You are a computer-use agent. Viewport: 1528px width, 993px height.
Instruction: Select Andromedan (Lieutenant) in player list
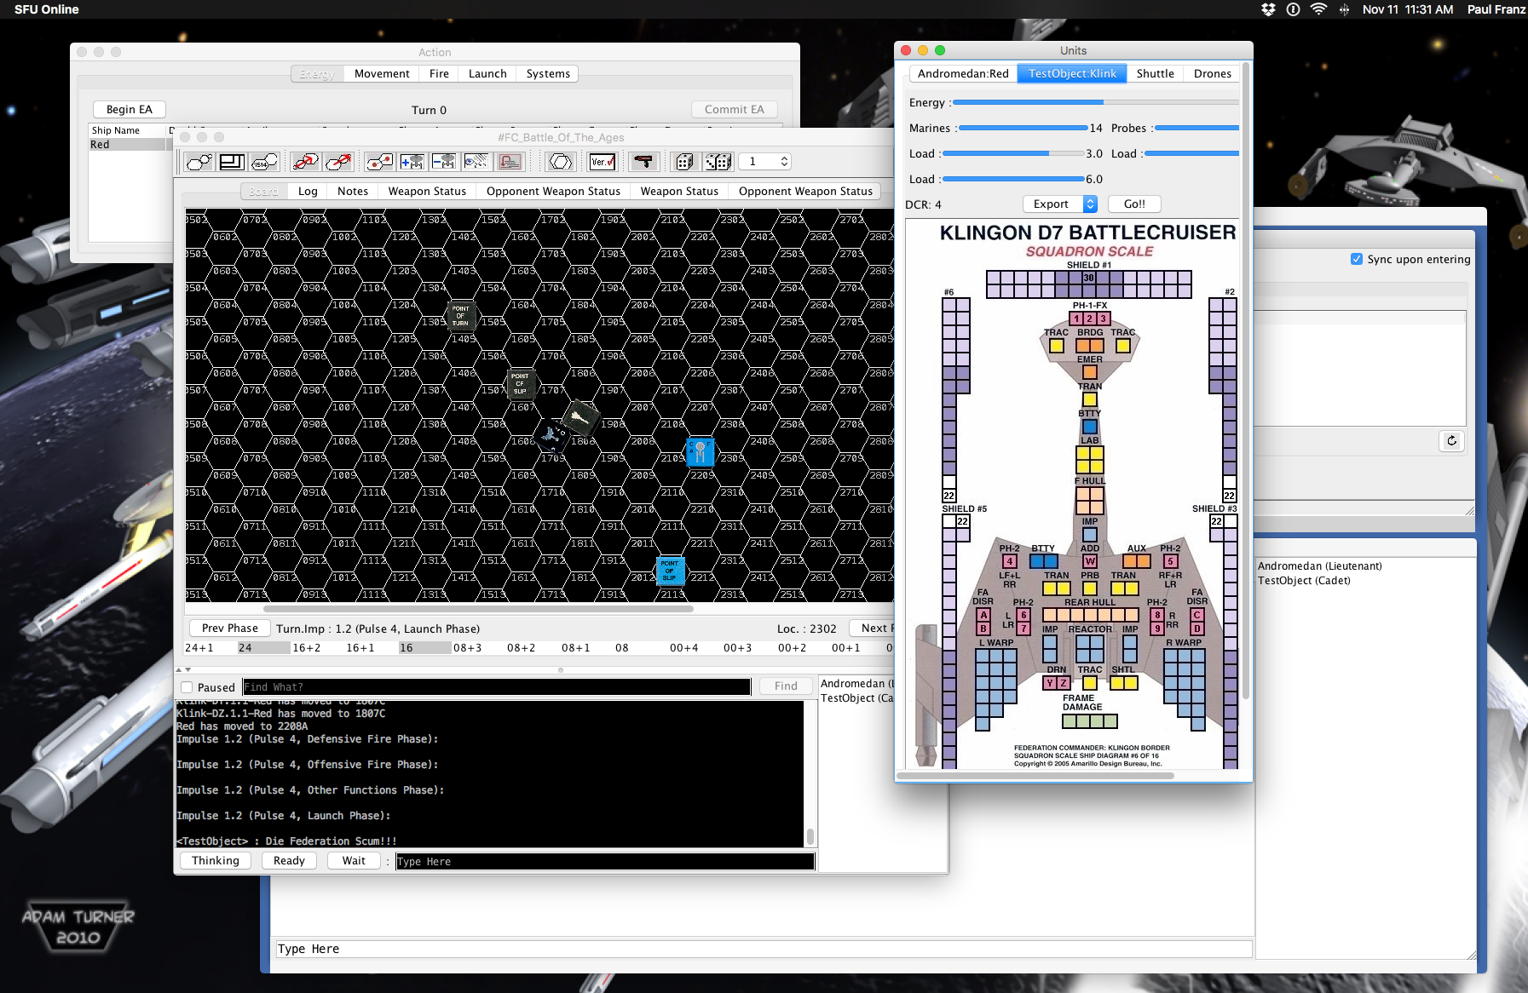point(1319,566)
